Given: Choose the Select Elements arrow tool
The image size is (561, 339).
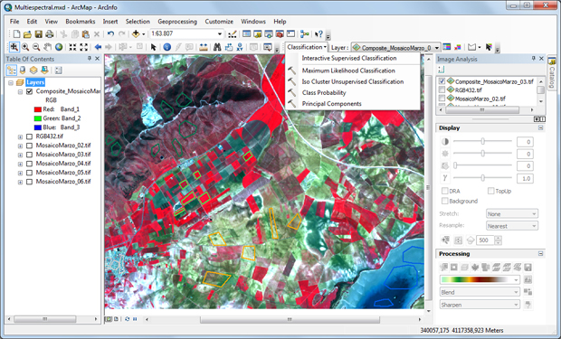Looking at the screenshot, I should coord(153,47).
